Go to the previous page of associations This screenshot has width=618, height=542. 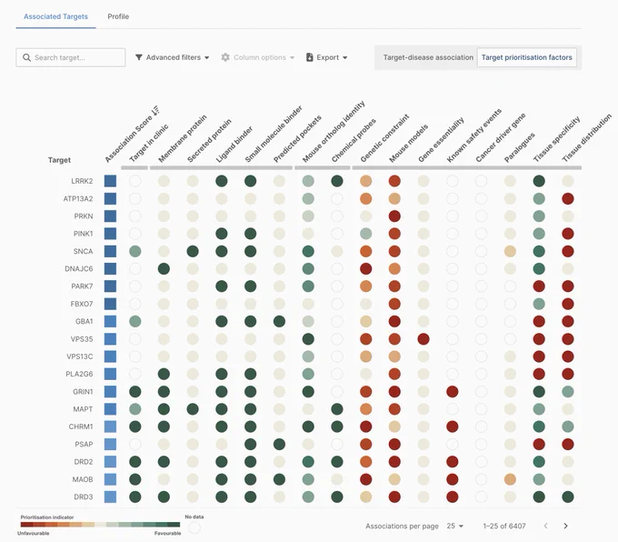click(x=545, y=526)
